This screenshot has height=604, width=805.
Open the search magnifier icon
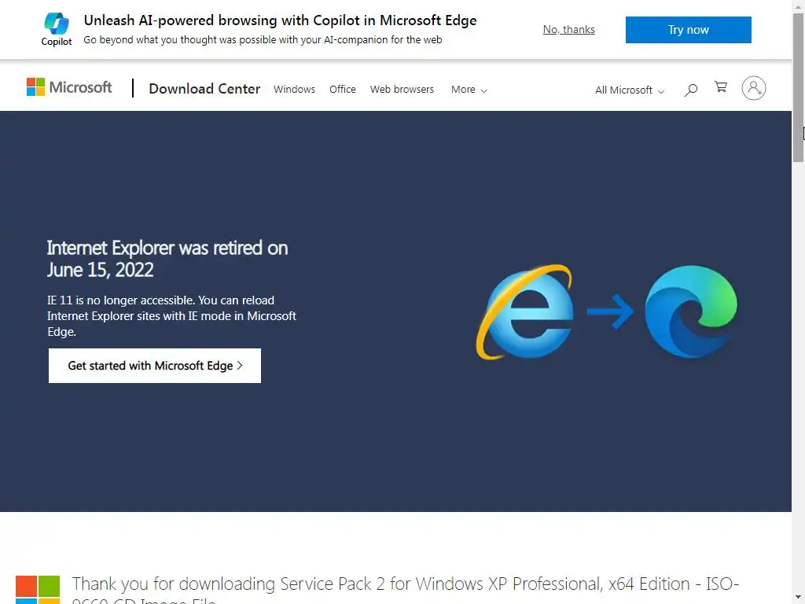coord(691,90)
